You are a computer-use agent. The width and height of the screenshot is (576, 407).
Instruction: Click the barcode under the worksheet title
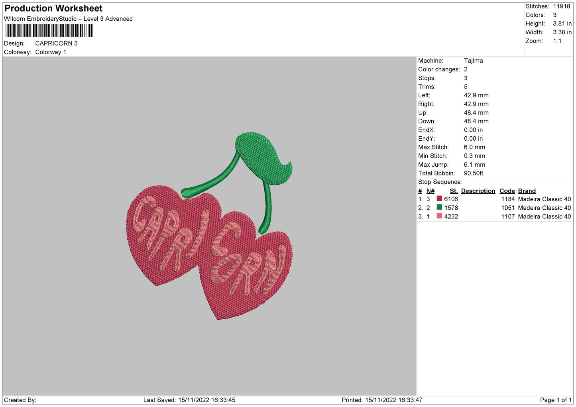pyautogui.click(x=49, y=31)
